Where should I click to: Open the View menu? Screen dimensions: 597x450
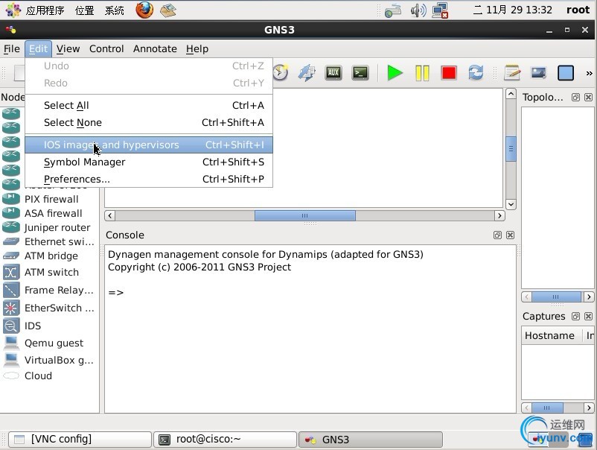click(68, 48)
